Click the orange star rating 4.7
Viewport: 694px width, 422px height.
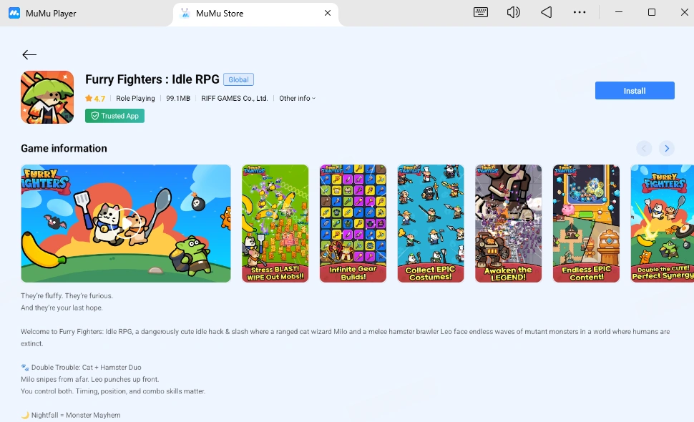tap(95, 98)
